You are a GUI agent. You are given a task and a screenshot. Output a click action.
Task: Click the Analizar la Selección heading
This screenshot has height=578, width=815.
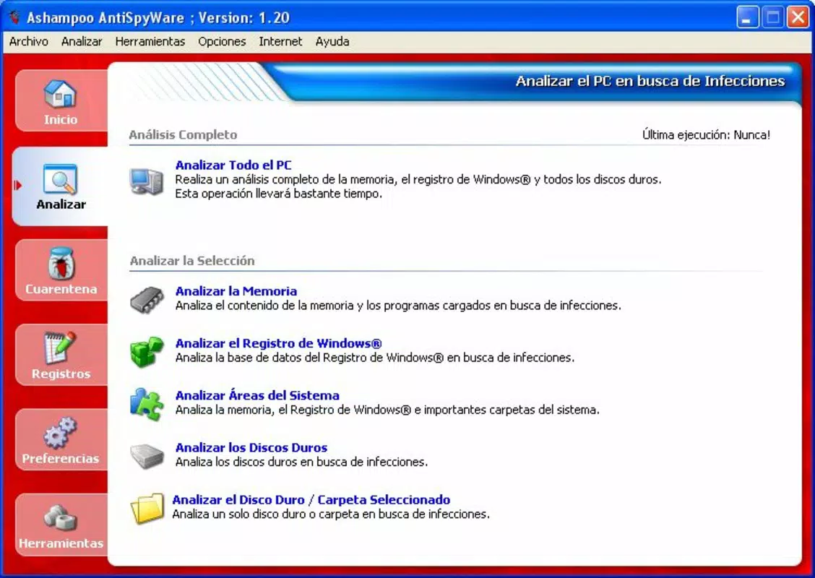click(x=192, y=260)
